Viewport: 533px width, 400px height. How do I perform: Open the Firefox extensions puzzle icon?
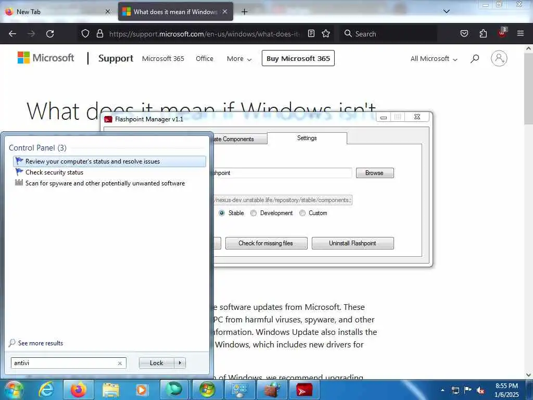point(483,34)
